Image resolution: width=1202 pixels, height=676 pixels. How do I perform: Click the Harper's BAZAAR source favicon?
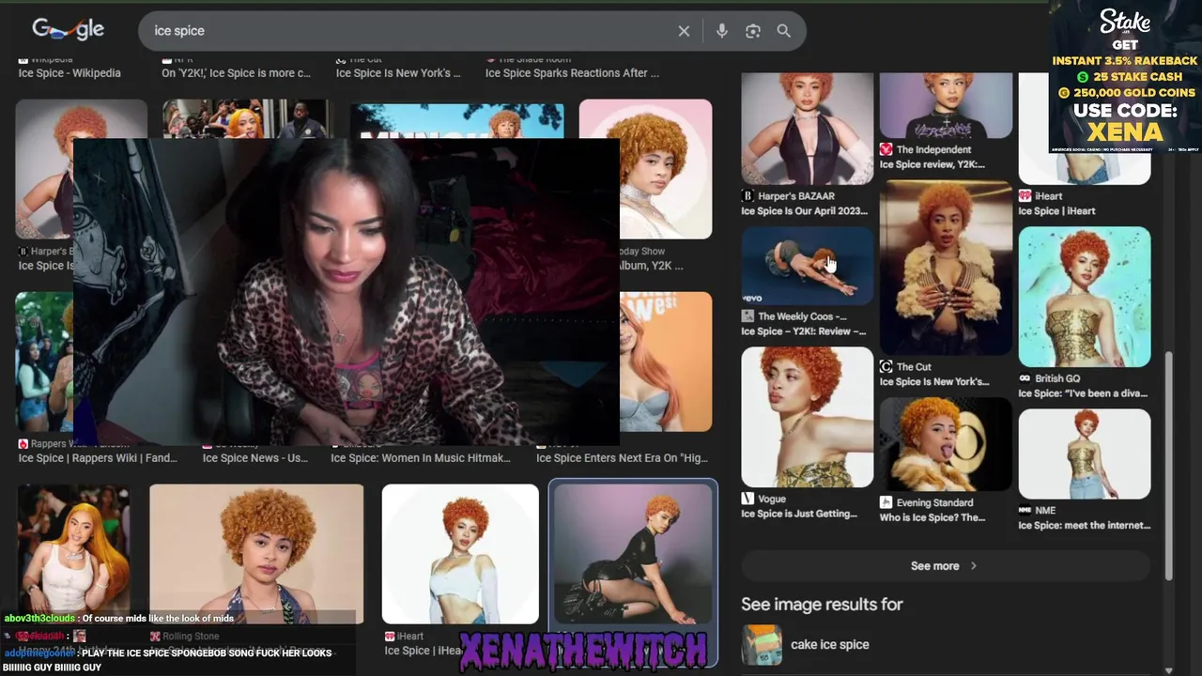point(747,196)
